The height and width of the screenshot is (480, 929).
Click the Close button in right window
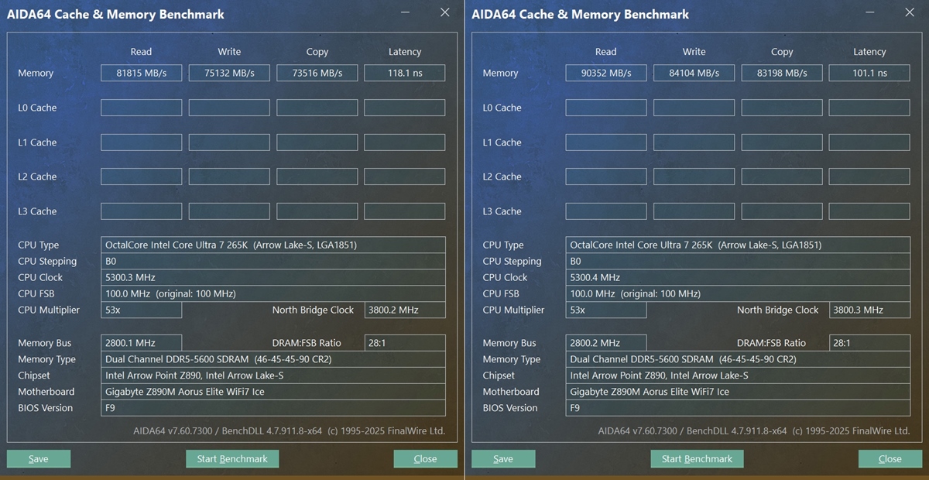click(890, 459)
